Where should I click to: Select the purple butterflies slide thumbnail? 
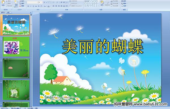(16, 47)
